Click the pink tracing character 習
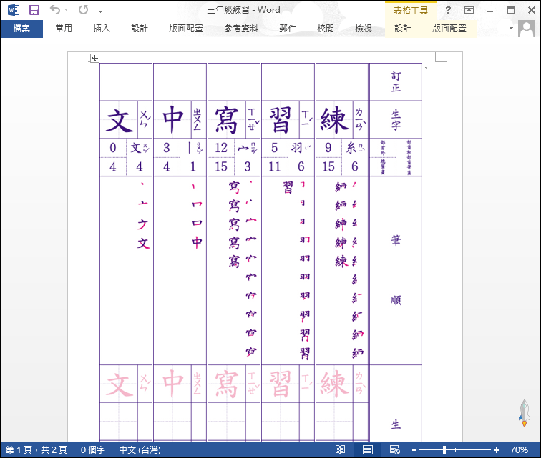 pyautogui.click(x=281, y=384)
